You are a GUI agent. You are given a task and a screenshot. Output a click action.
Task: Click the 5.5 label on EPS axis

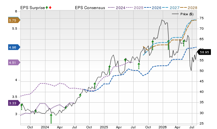pos(15,29)
